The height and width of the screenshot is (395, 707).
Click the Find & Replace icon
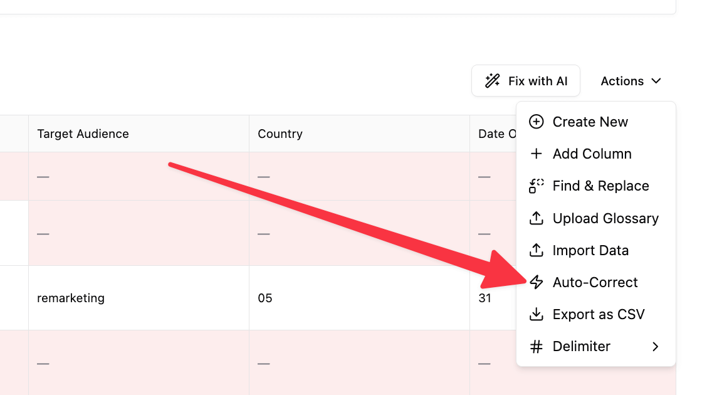(x=537, y=186)
